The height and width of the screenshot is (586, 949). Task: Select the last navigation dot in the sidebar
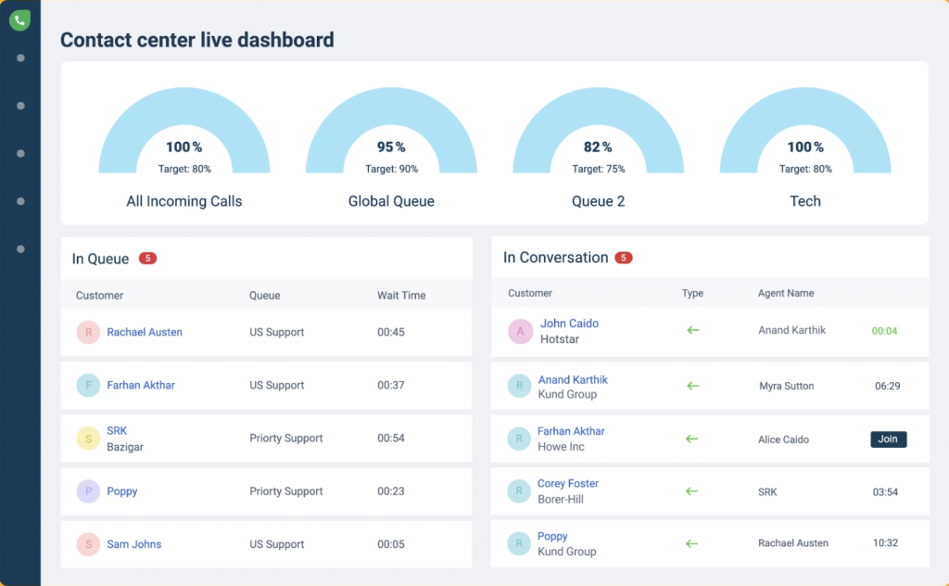tap(19, 248)
